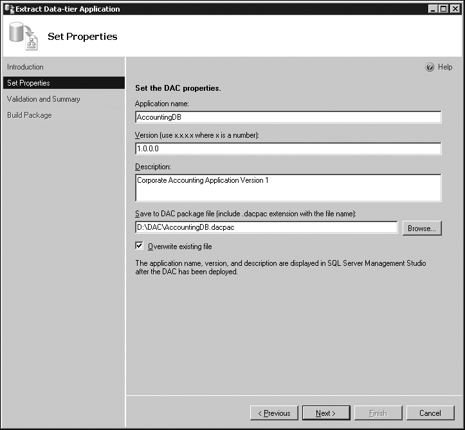
Task: Close the Extract Data-tier Application window
Action: 455,9
